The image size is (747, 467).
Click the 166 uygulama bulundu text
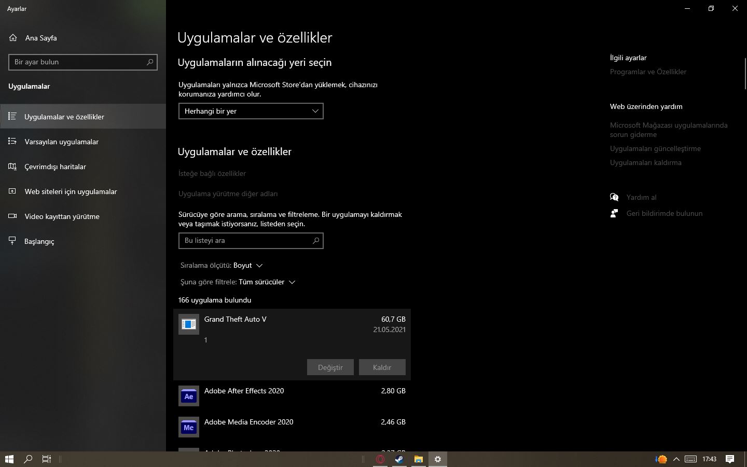215,300
